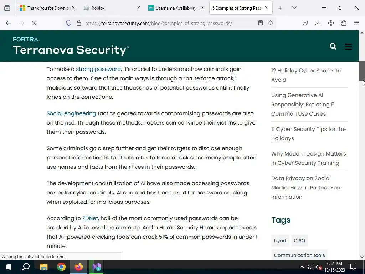This screenshot has height=274, width=365.
Task: Open Using Generative AI Responsibly article
Action: 303,105
